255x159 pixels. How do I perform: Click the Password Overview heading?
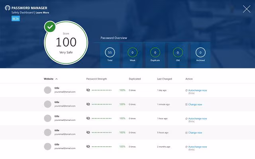point(114,38)
